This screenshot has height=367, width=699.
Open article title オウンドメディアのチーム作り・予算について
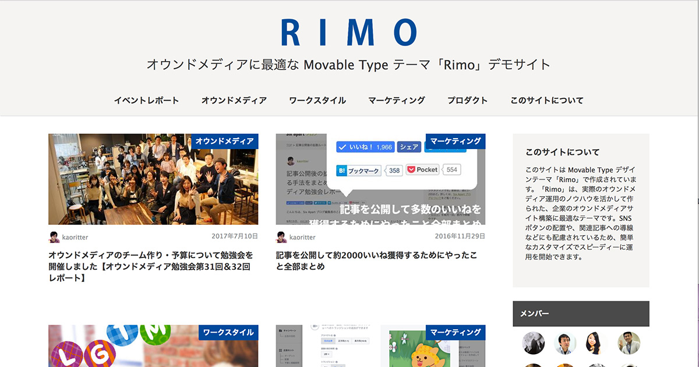[x=151, y=267]
